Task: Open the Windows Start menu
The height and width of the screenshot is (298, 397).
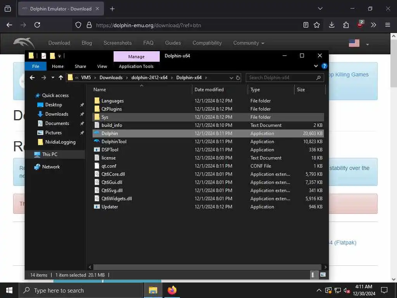Action: click(x=9, y=290)
